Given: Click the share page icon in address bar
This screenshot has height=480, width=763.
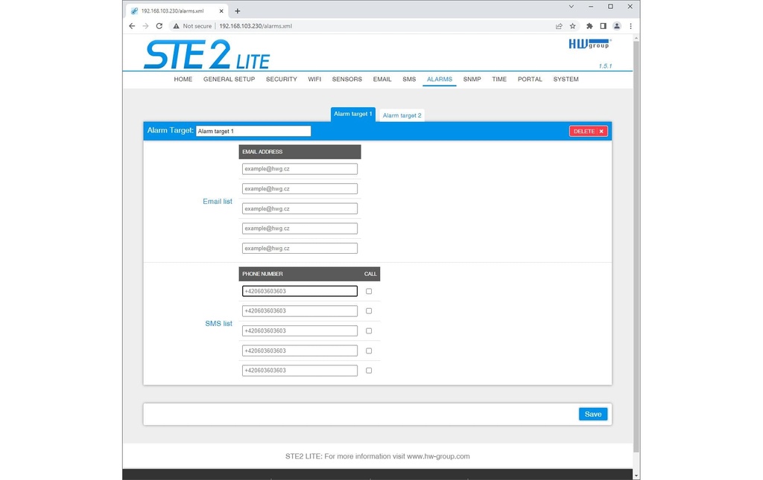Looking at the screenshot, I should click(x=559, y=26).
